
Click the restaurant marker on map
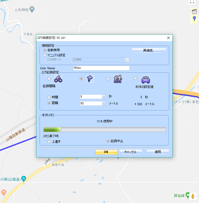pyautogui.click(x=4, y=193)
